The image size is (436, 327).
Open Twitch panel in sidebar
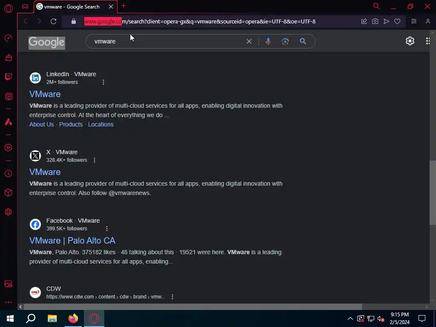(9, 77)
